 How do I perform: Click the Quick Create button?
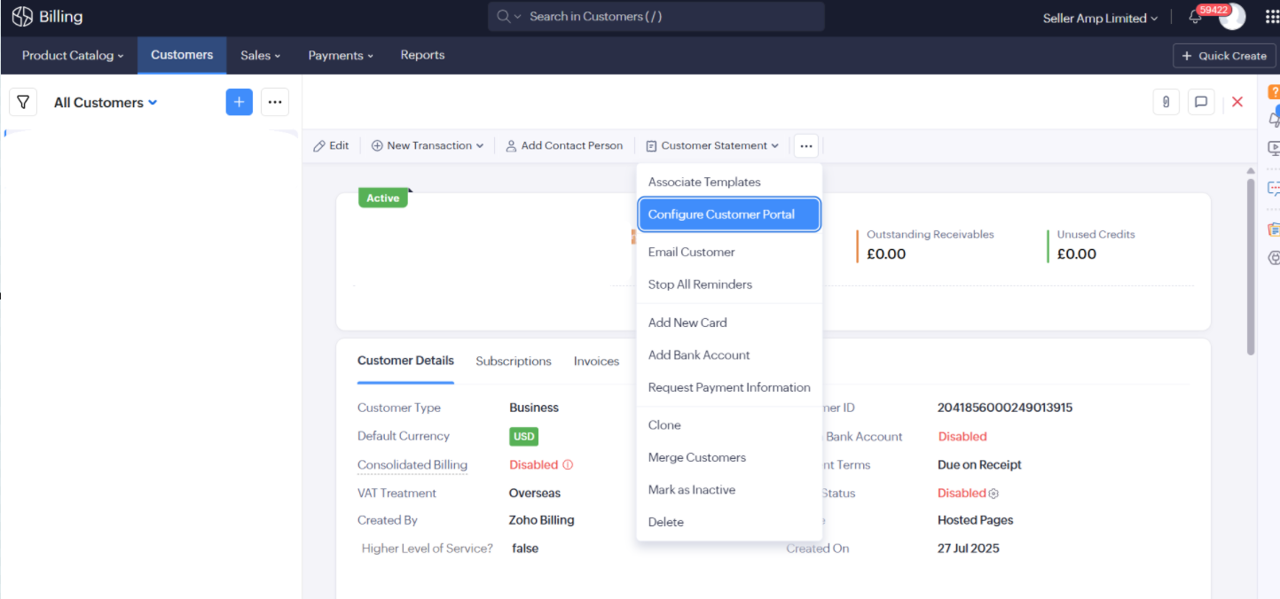pyautogui.click(x=1224, y=56)
